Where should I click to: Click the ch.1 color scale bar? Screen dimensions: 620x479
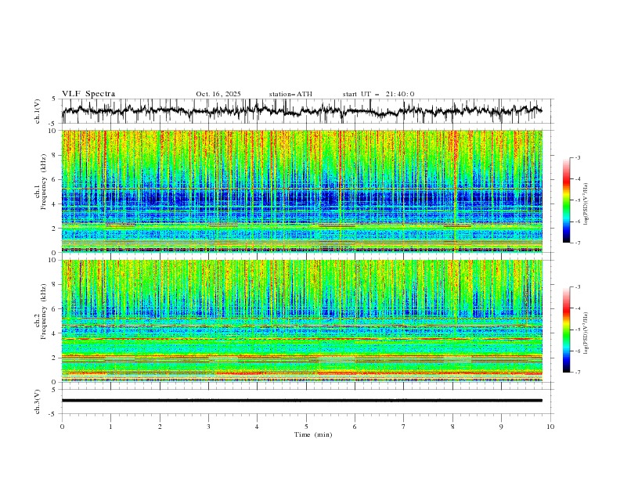566,200
